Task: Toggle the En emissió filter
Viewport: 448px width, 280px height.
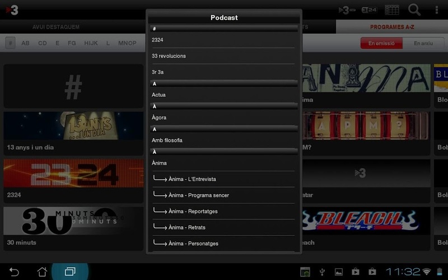Action: [x=381, y=44]
